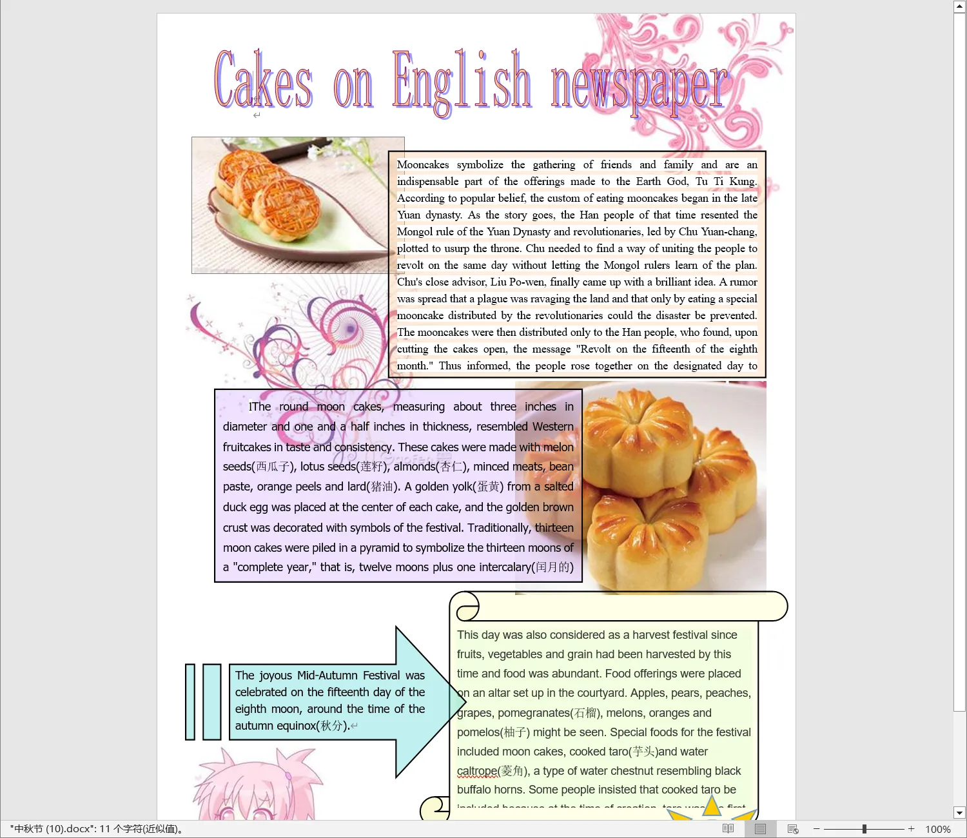Adjust the zoom slider handle
967x838 pixels.
pyautogui.click(x=864, y=829)
